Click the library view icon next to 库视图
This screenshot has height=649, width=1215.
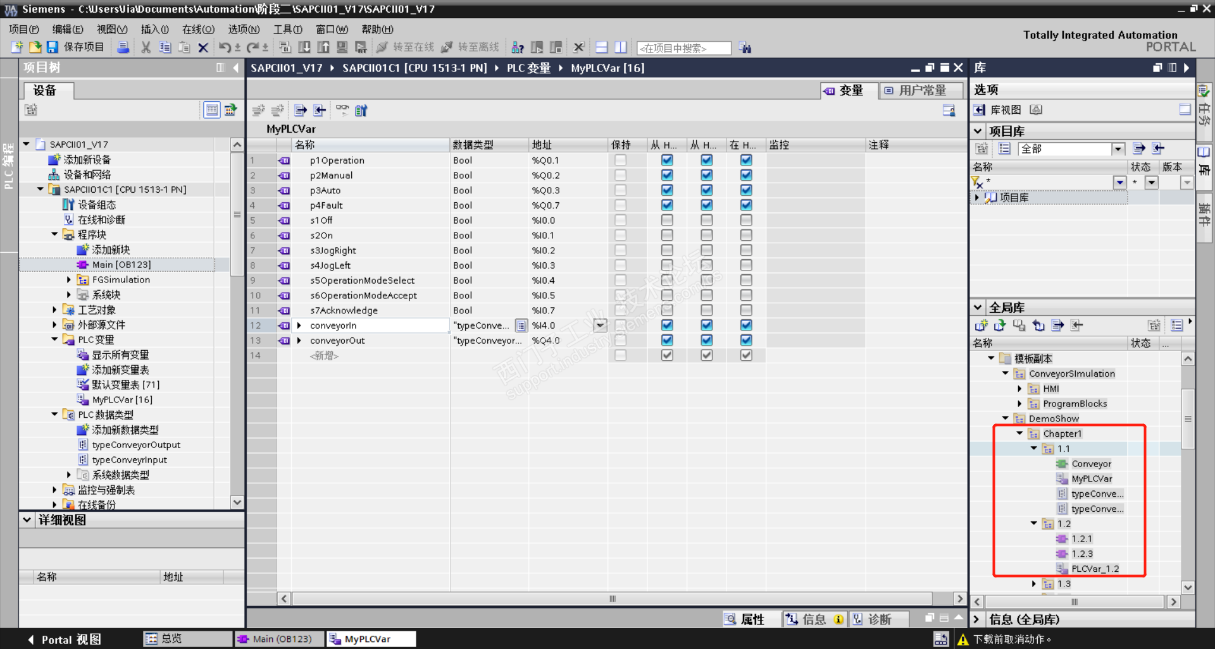(x=979, y=110)
